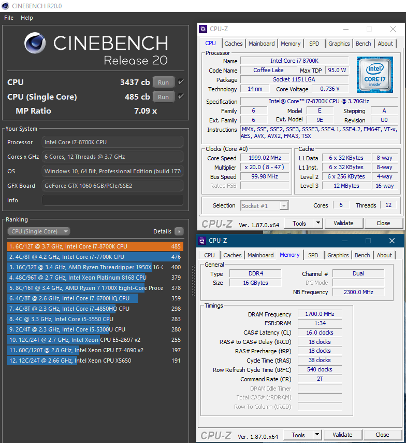
Task: Click Validate in the top CPU-Z window
Action: (x=343, y=223)
